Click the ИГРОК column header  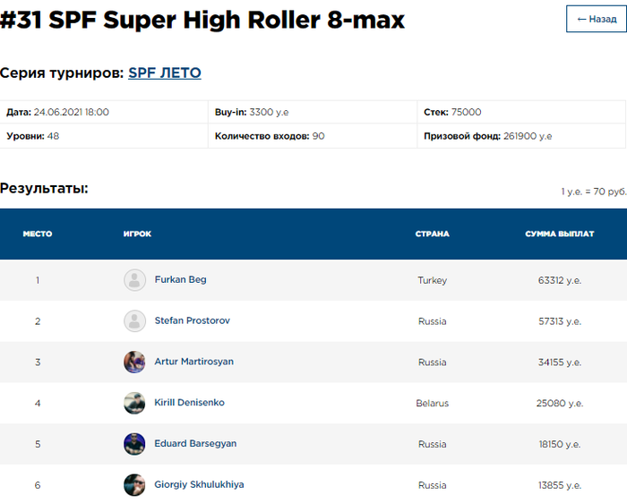[137, 234]
